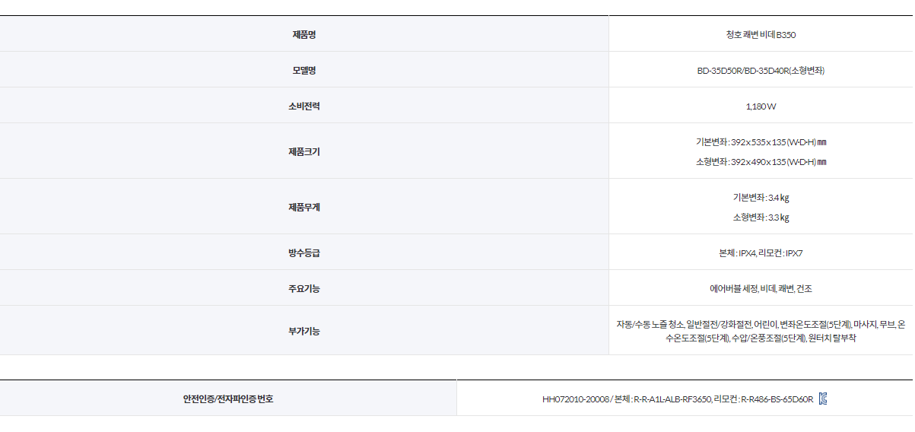Click the KC certification mark icon

point(823,399)
